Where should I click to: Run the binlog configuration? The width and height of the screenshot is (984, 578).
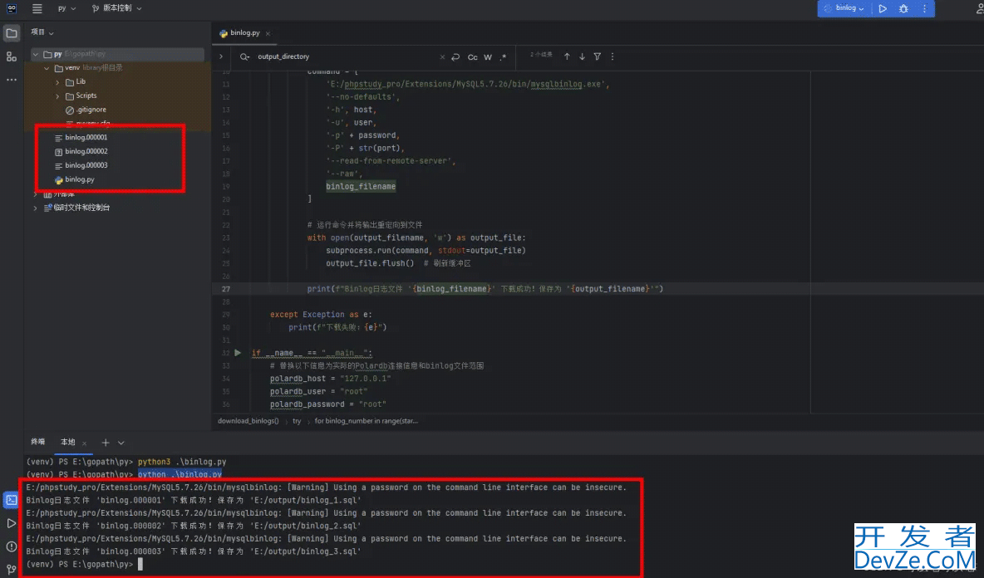click(x=883, y=9)
